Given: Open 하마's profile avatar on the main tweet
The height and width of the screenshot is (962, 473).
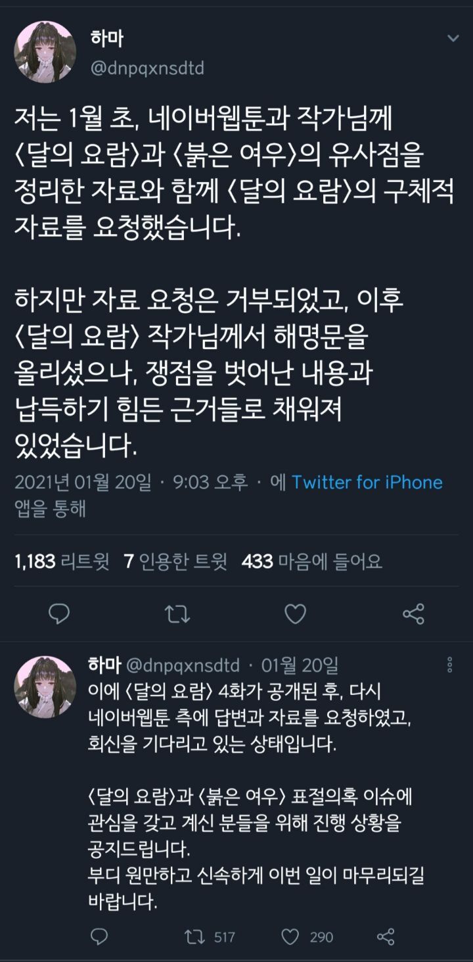Looking at the screenshot, I should 45,52.
